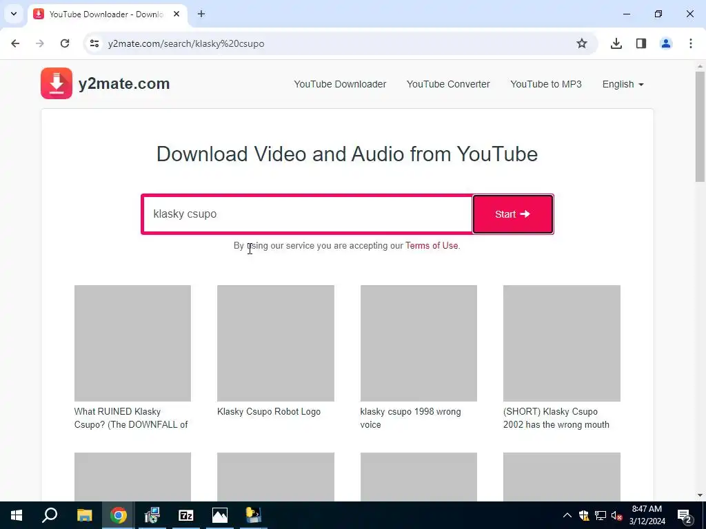Open the tab search dropdown chevron

[x=14, y=14]
